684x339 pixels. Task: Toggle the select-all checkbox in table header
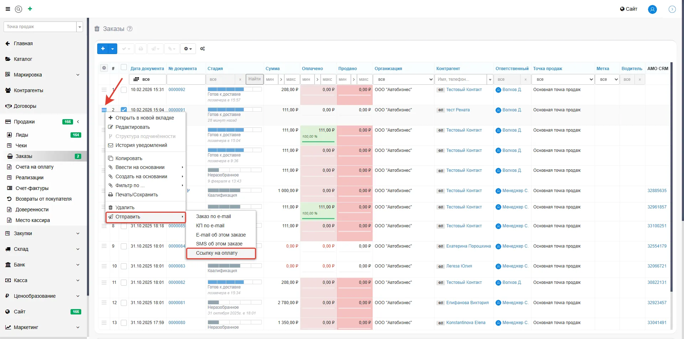124,68
